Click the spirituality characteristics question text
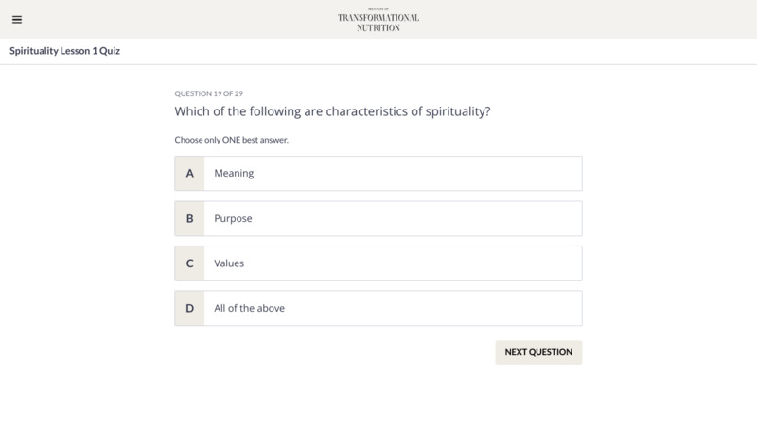The height and width of the screenshot is (425, 757). 332,111
